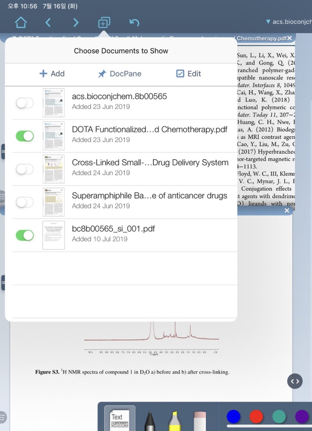The width and height of the screenshot is (312, 431).
Task: Select "Cross-Linked Small-…Drug Delivery System" name
Action: click(x=150, y=162)
